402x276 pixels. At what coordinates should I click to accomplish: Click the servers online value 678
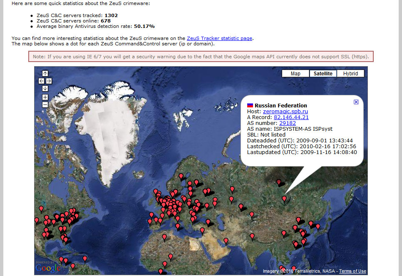coord(106,21)
